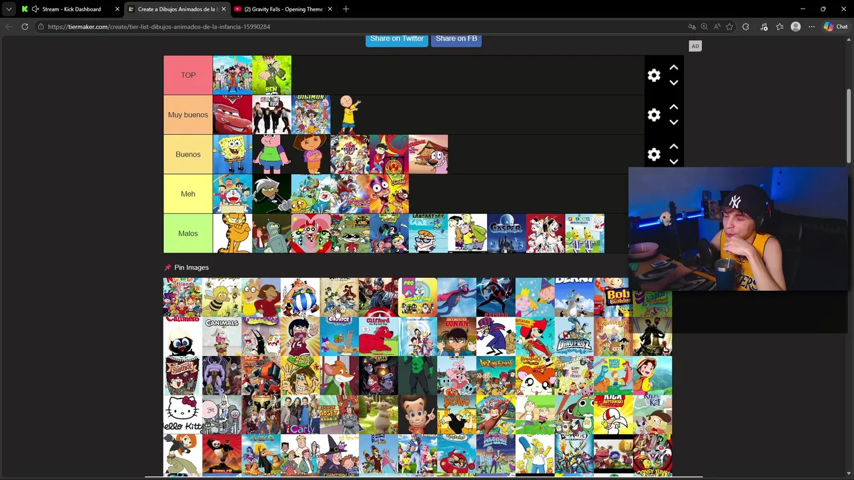This screenshot has width=854, height=480.
Task: Select Dora the Explorer image
Action: click(311, 154)
